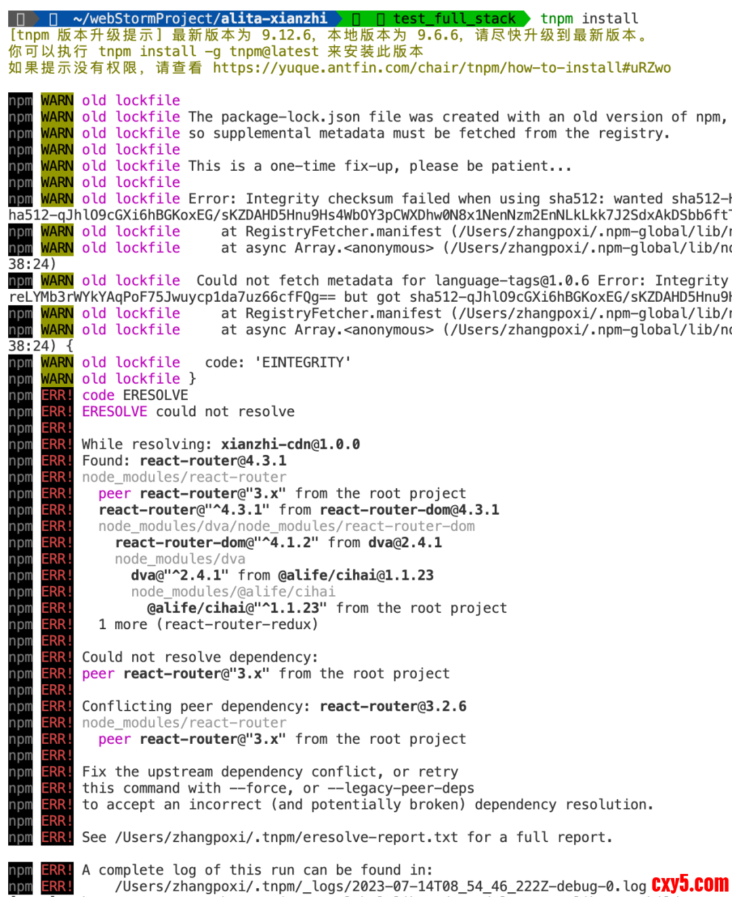This screenshot has height=897, width=732.
Task: Click the node_modules/@alife/cihai path line
Action: [233, 592]
